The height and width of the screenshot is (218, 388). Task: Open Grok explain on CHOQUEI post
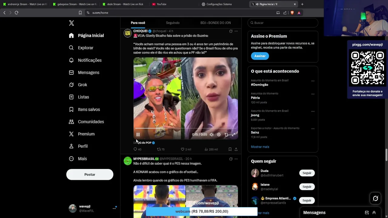click(231, 31)
